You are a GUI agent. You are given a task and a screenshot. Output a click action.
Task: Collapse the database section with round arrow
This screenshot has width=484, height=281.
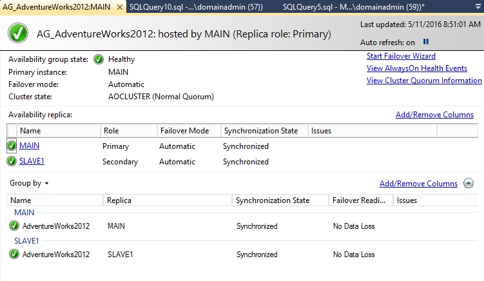(469, 183)
